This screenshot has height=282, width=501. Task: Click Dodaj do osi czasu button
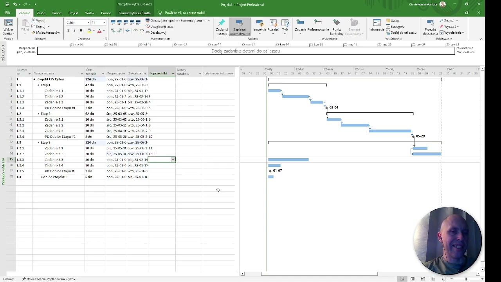coord(401,33)
